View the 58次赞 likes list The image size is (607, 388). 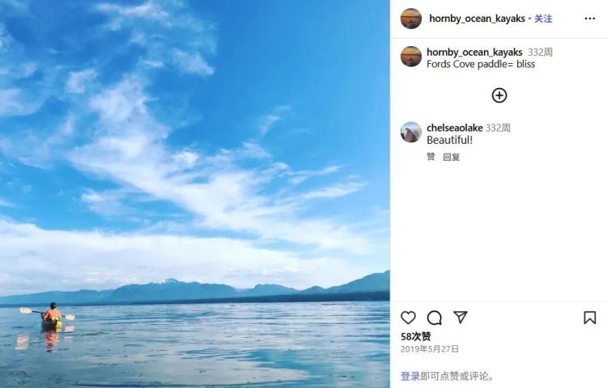click(416, 336)
